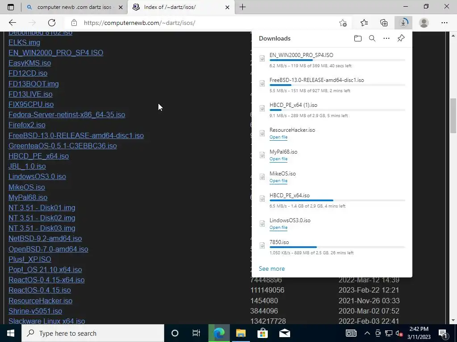The height and width of the screenshot is (342, 457).
Task: Open tab actions menu icon
Action: click(11, 7)
